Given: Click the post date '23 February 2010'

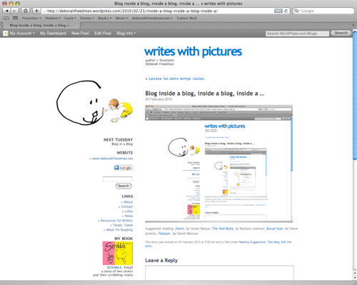Looking at the screenshot, I should (x=159, y=99).
